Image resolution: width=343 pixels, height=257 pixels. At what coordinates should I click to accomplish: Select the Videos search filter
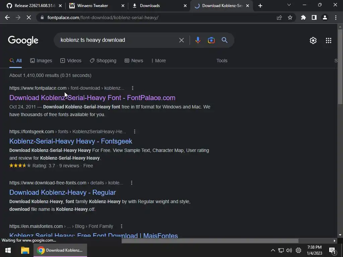(71, 61)
